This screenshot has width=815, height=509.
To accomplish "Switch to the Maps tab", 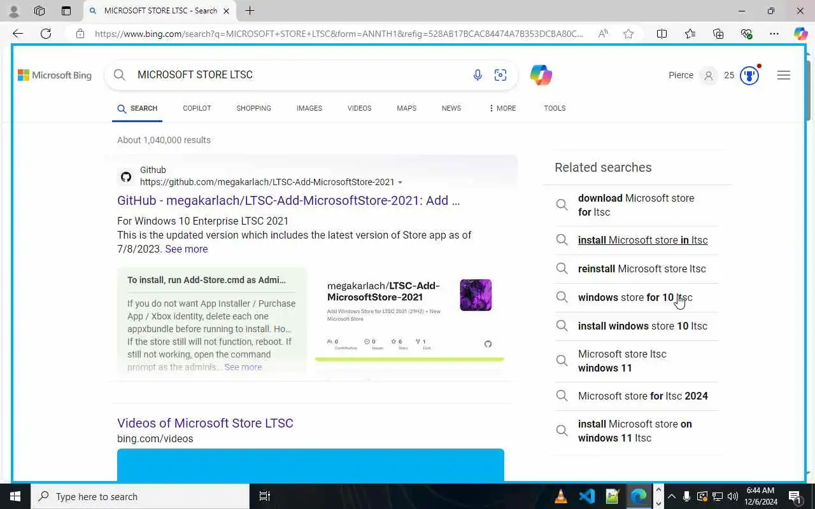I will coord(406,108).
